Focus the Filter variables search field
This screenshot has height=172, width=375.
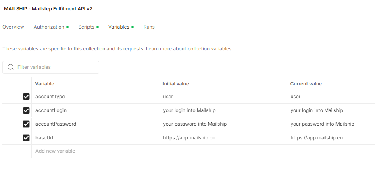[54, 67]
